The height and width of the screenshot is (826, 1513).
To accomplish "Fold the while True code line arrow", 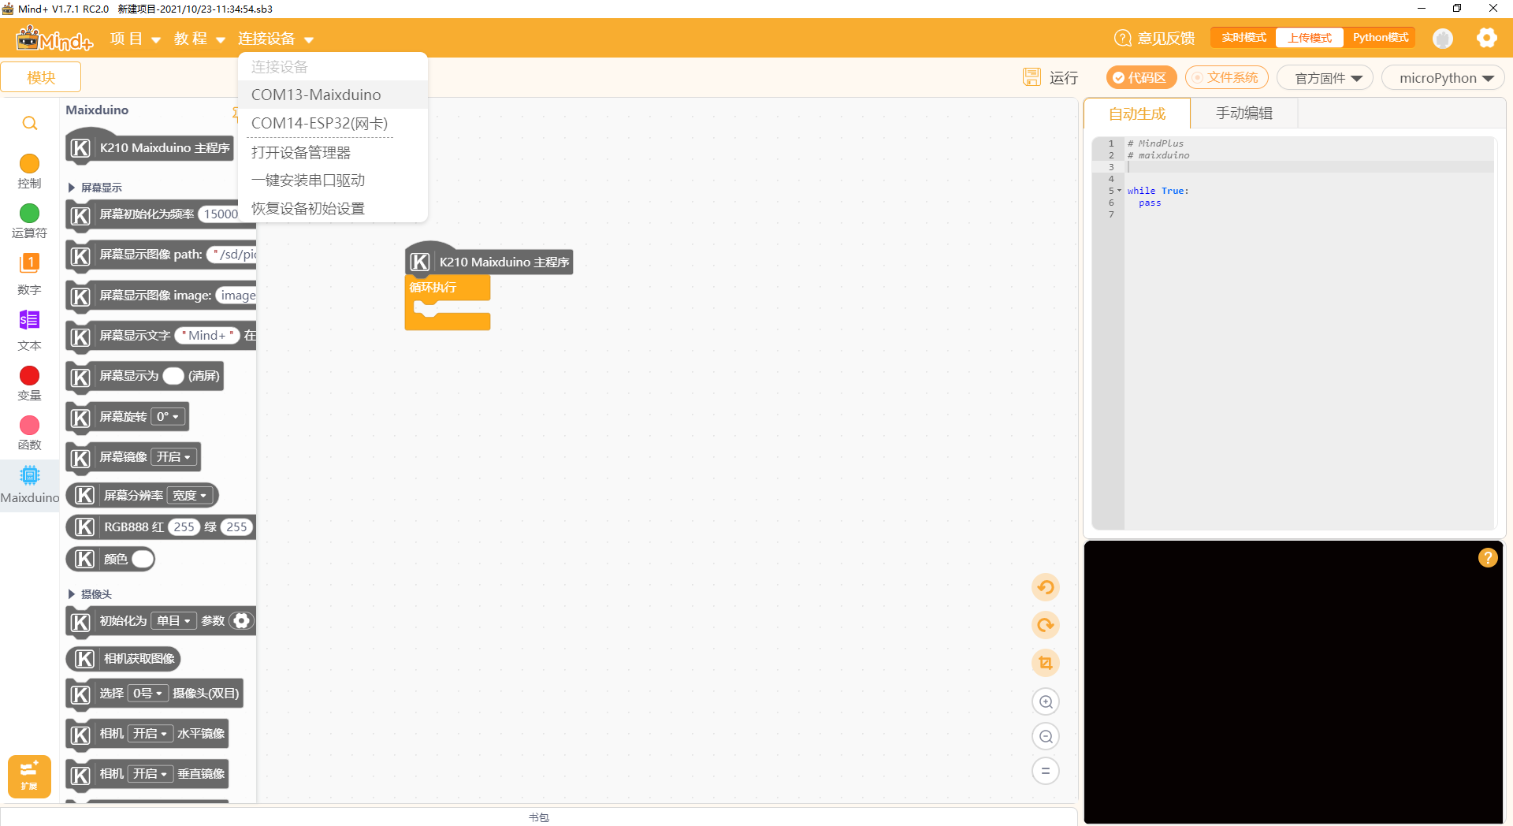I will point(1119,191).
